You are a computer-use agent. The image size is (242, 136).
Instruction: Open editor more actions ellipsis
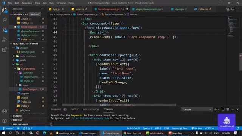238,9
